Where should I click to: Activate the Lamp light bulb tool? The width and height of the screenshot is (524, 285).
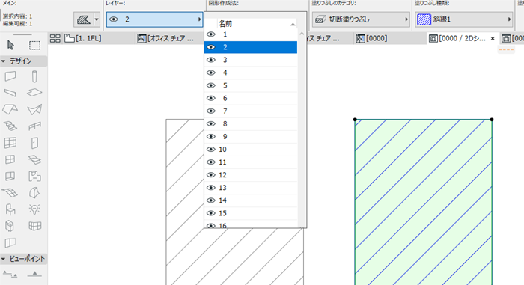pyautogui.click(x=34, y=209)
